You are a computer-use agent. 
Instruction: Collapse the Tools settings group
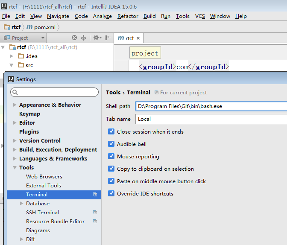(15, 167)
